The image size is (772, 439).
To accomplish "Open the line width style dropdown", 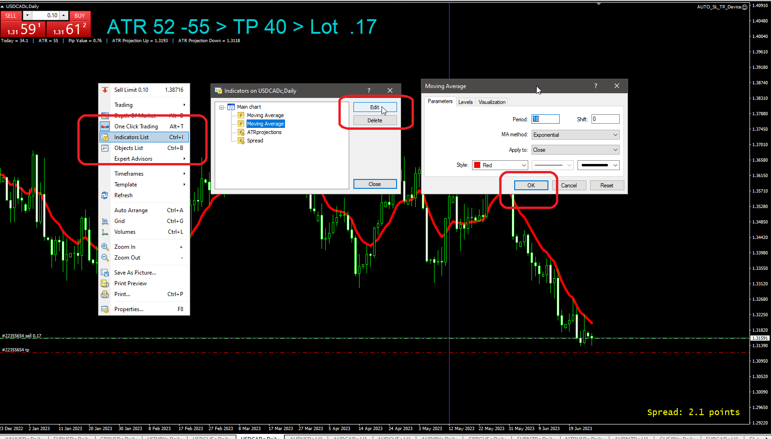I will coord(598,165).
